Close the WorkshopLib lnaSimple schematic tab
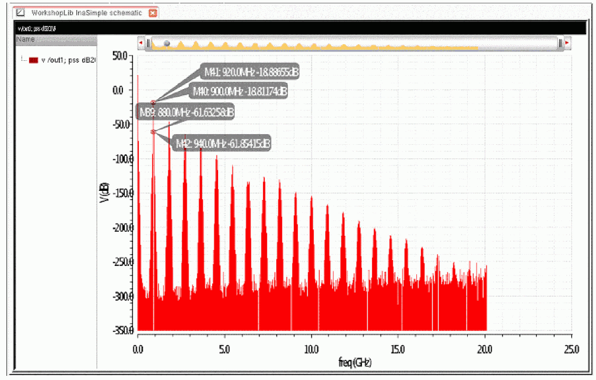This screenshot has height=380, width=596. 153,13
